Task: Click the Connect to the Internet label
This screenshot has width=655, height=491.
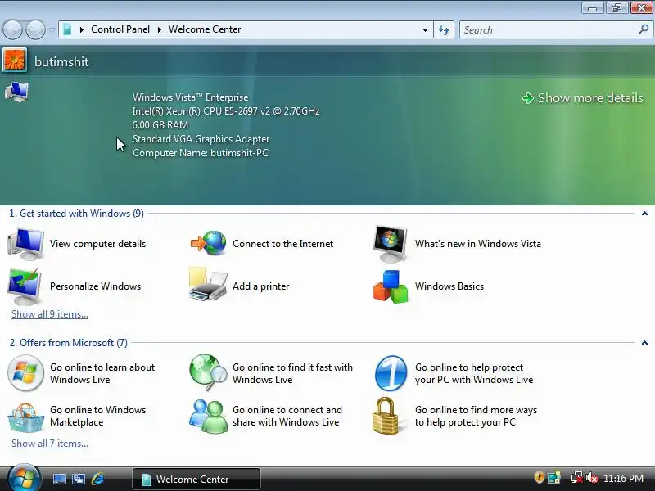Action: pyautogui.click(x=282, y=243)
